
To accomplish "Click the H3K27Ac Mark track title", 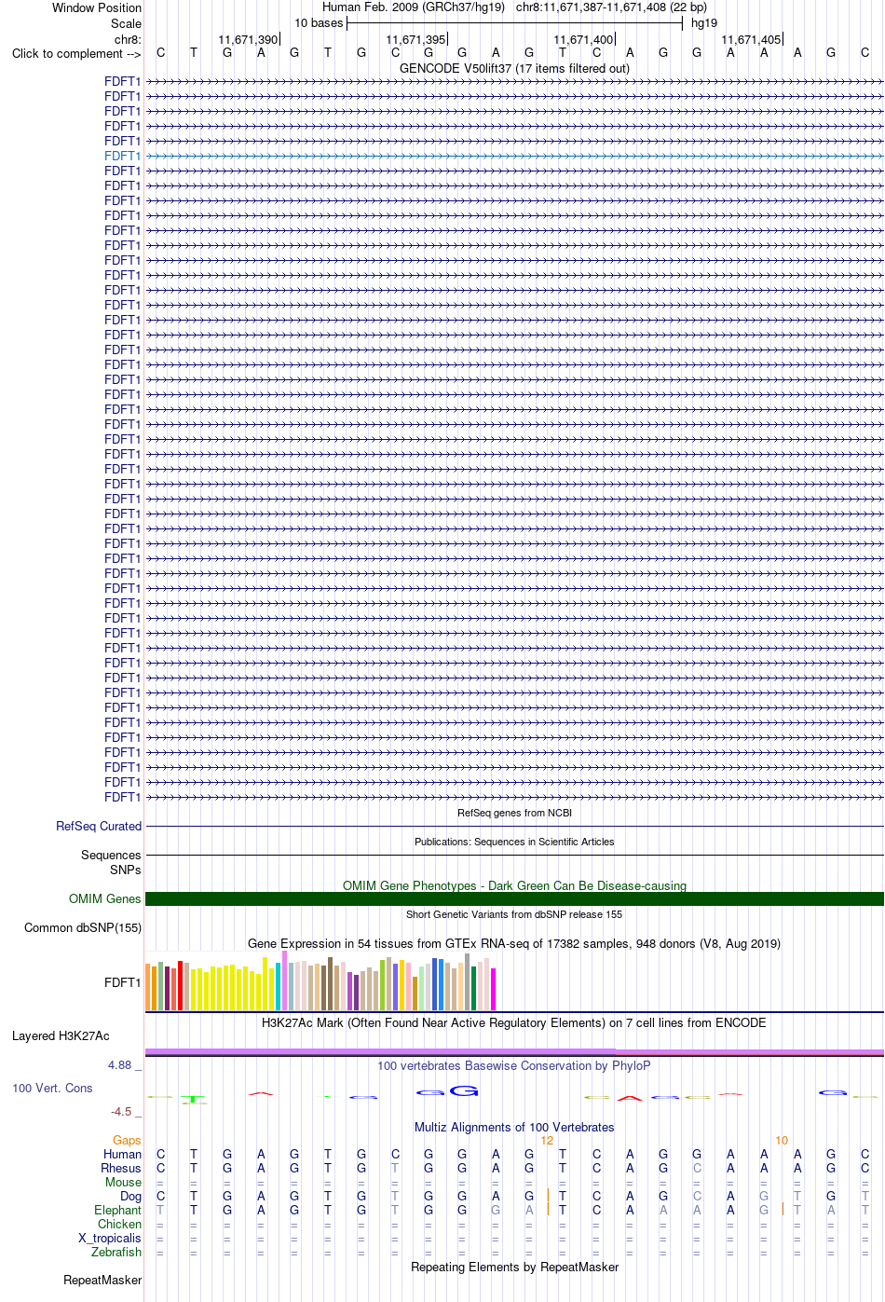I will (x=514, y=1022).
